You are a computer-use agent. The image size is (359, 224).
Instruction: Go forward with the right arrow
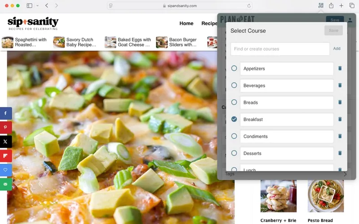(x=57, y=5)
